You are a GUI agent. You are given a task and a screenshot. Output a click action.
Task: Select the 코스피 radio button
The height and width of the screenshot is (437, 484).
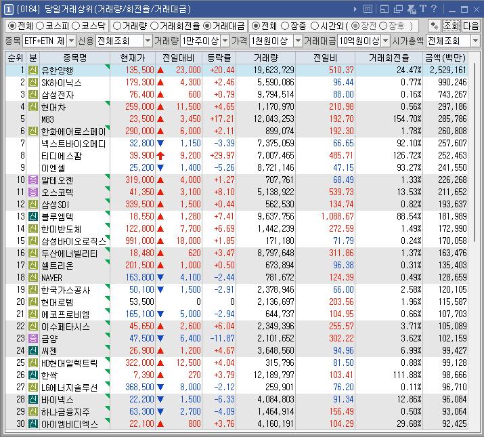click(x=40, y=26)
